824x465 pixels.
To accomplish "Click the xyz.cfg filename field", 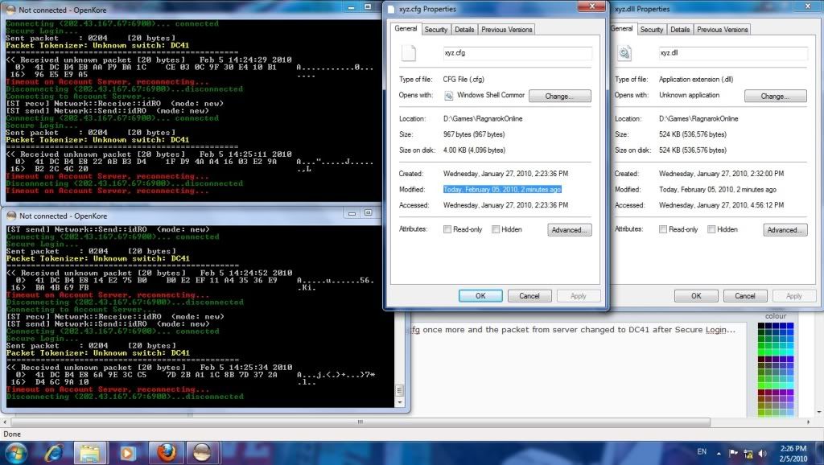I will click(x=517, y=53).
